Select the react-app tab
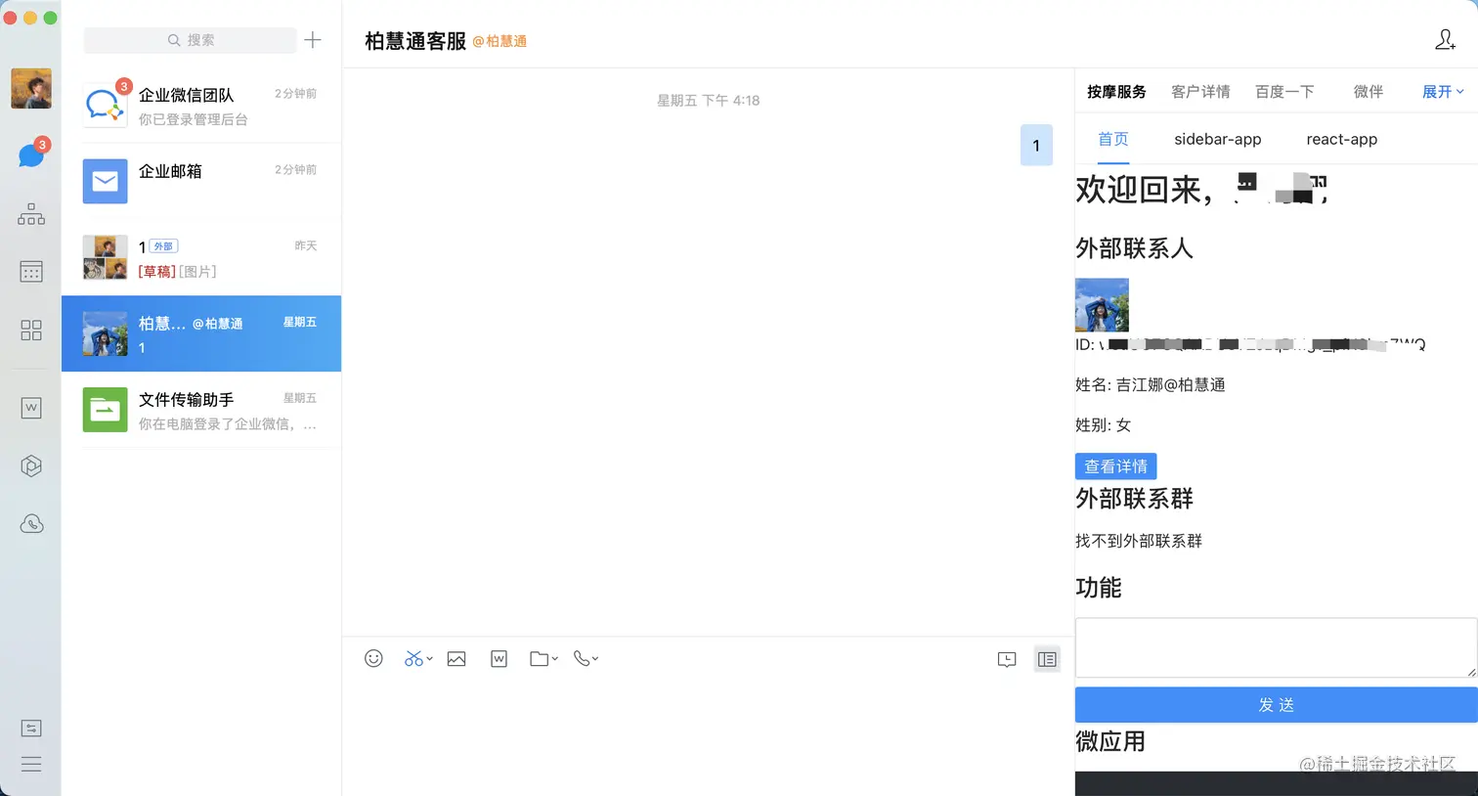 tap(1342, 139)
